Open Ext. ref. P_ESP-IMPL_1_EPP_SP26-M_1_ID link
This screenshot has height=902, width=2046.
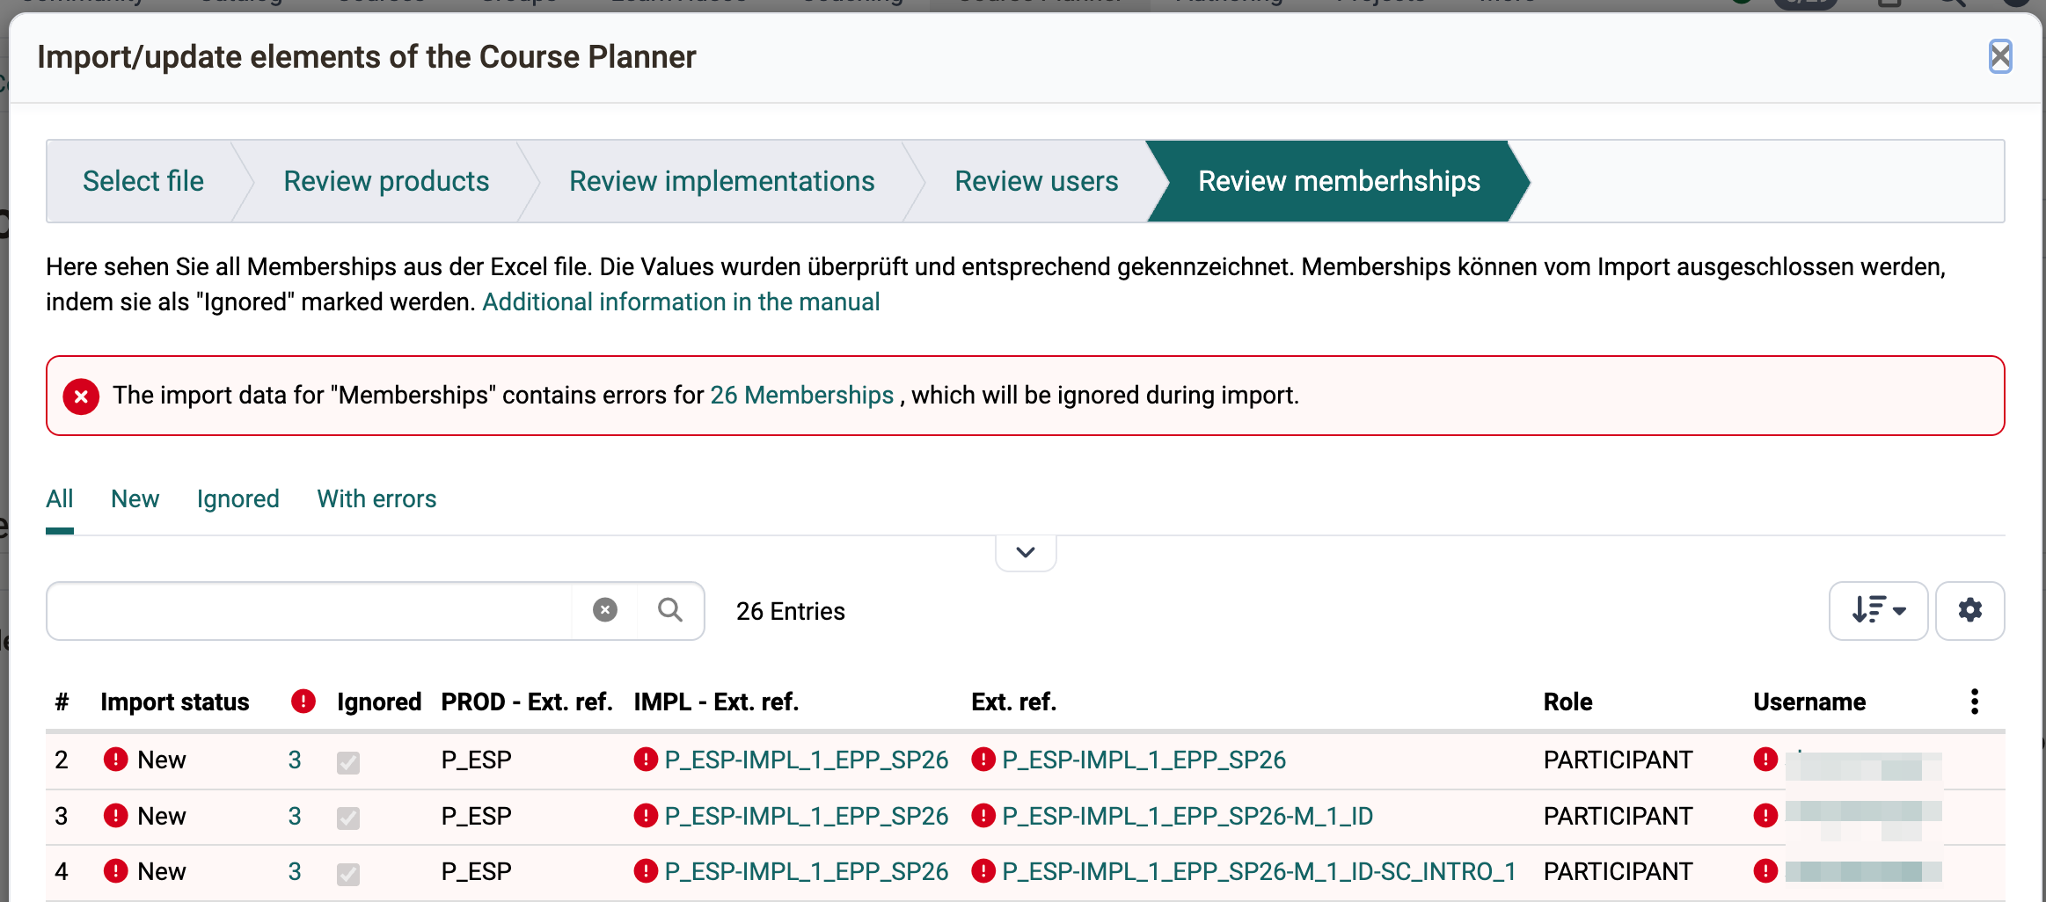click(x=1187, y=816)
